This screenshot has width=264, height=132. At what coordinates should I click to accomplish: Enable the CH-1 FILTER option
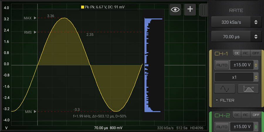click(x=217, y=100)
